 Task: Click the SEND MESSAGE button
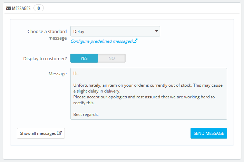(x=209, y=133)
